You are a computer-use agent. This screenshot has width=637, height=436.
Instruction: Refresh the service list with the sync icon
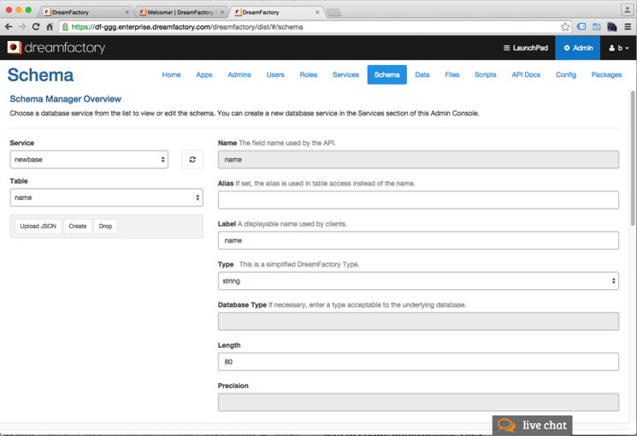pyautogui.click(x=192, y=160)
